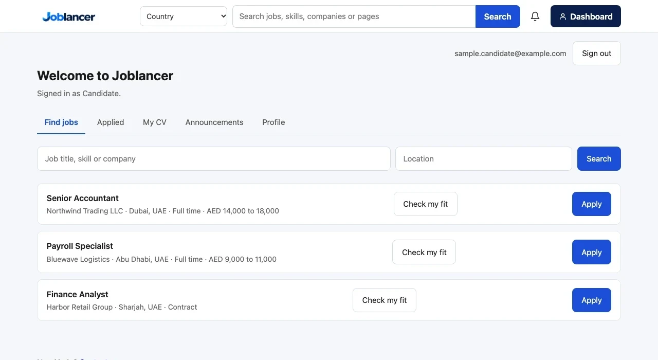Image resolution: width=658 pixels, height=360 pixels.
Task: Apply to the Finance Analyst job
Action: [592, 300]
